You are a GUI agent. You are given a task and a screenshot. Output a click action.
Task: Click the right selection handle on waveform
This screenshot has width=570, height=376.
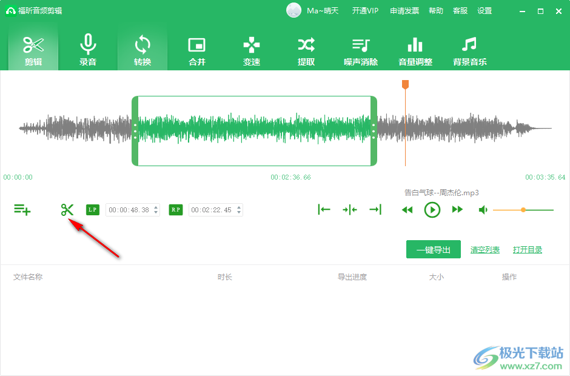[x=374, y=131]
